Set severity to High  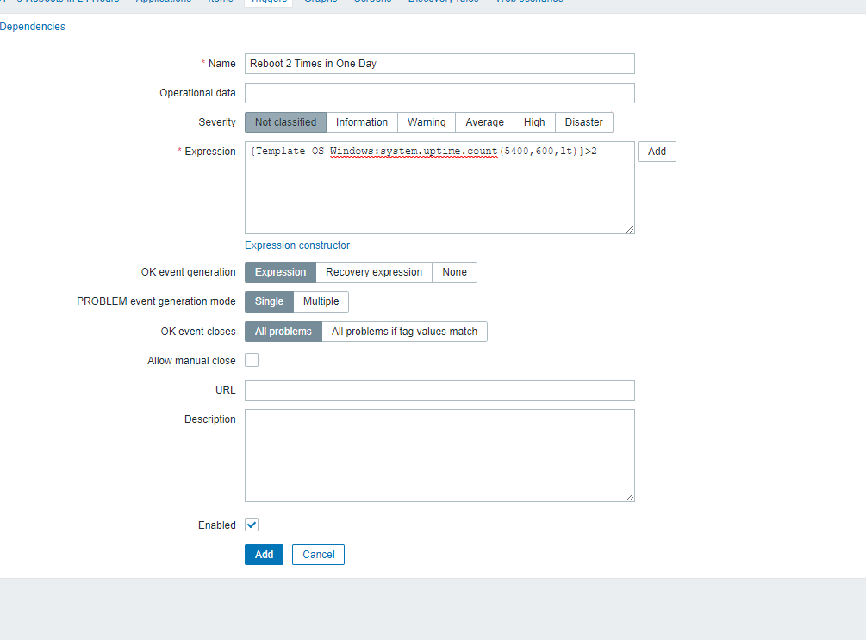(534, 122)
